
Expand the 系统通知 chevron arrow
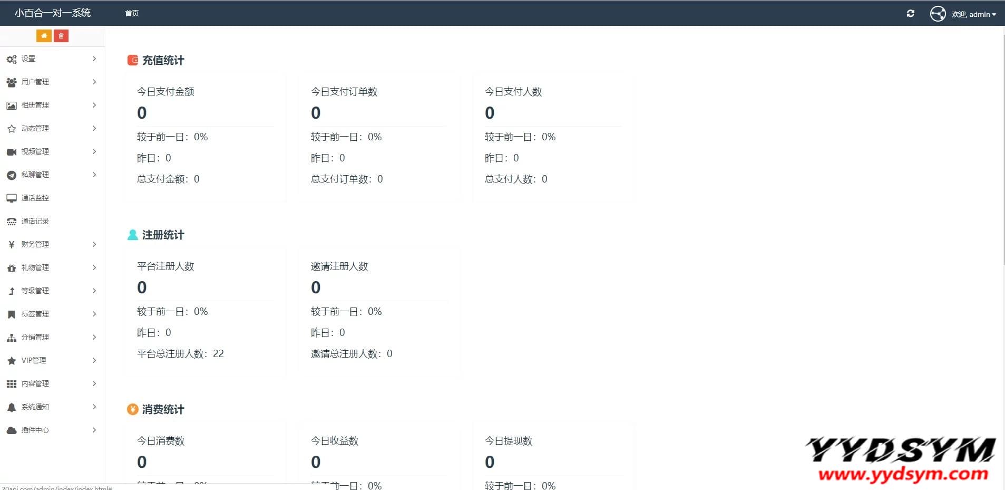coord(94,407)
